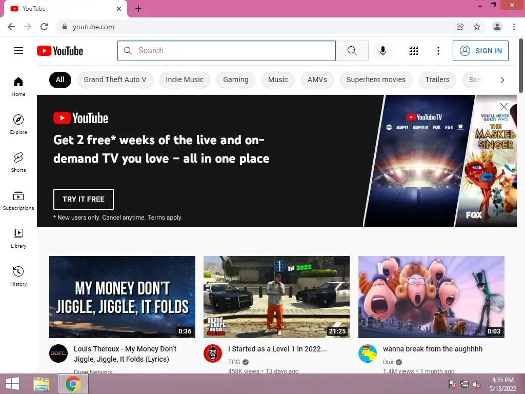
Task: Click the browser forward arrow
Action: (28, 27)
